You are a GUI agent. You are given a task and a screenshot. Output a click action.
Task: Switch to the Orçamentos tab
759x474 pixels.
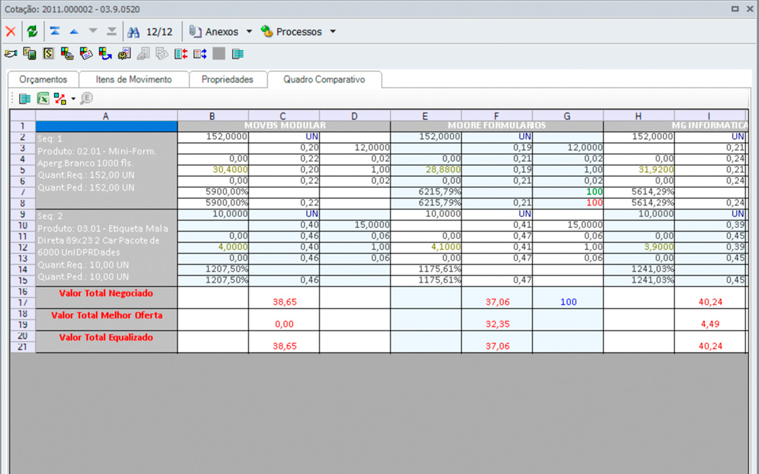coord(43,80)
